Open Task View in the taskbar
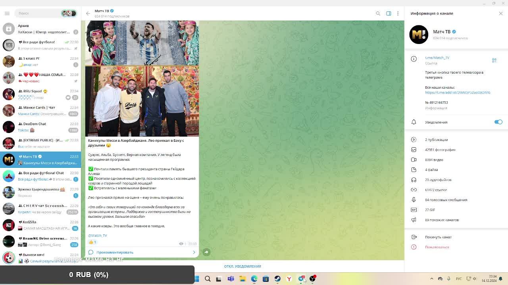Screen dimensions: 508x285 point(219,279)
